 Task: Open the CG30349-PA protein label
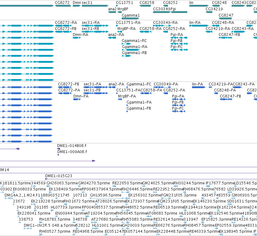tap(166, 84)
